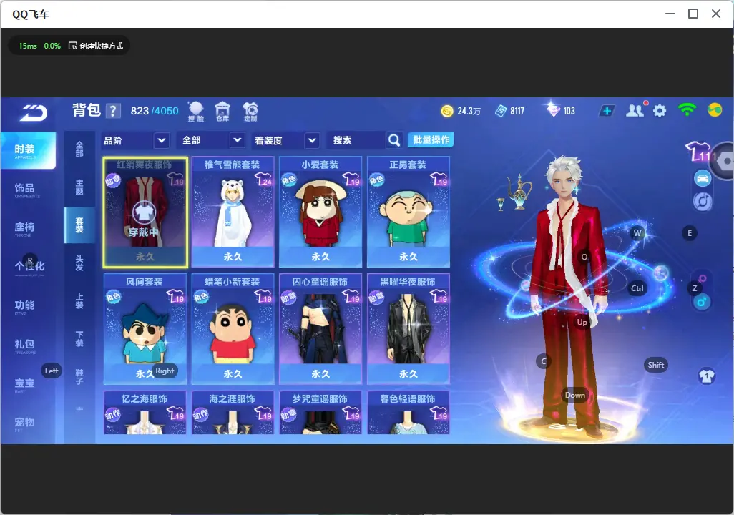Click the hexagon floating button at right edge
This screenshot has width=734, height=515.
[x=724, y=161]
